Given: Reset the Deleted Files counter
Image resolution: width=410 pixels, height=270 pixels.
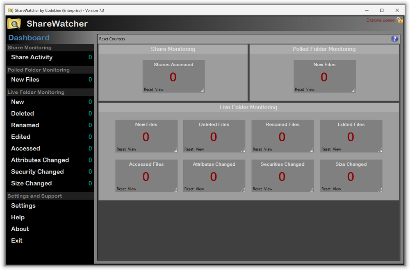Looking at the screenshot, I should point(189,149).
